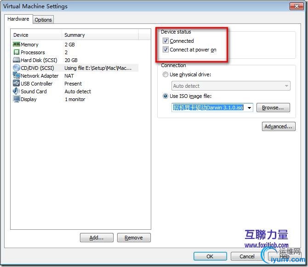
Task: Click the Sound Card speaker icon
Action: (x=17, y=91)
